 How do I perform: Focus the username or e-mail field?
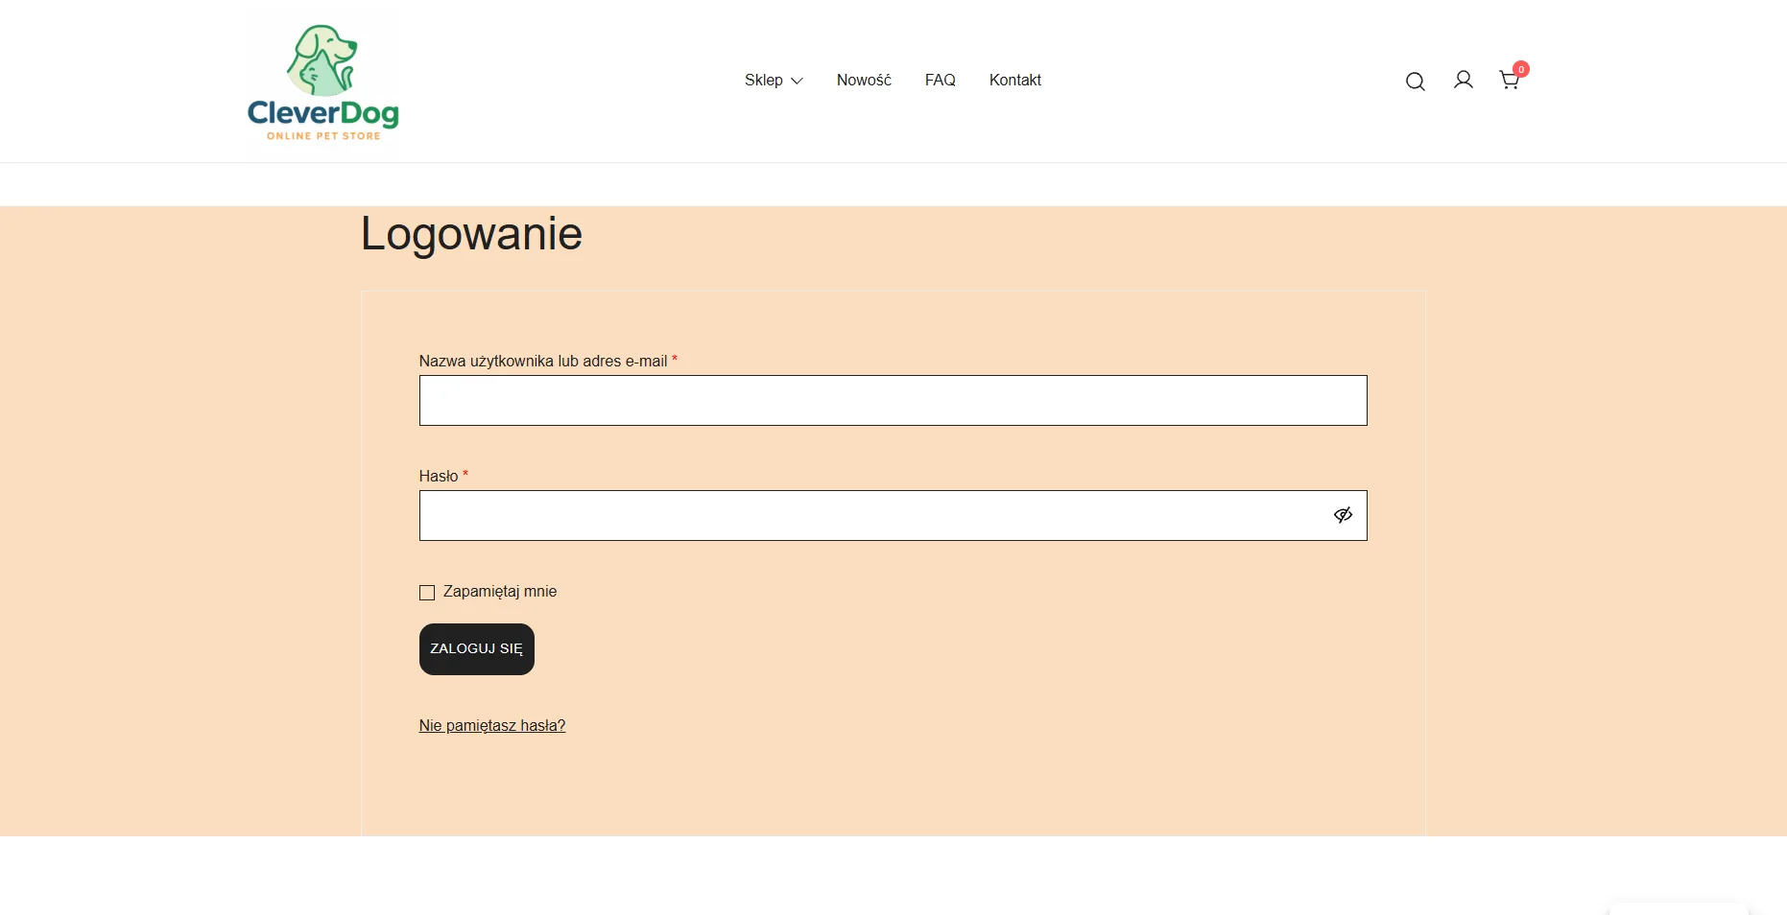(x=893, y=401)
